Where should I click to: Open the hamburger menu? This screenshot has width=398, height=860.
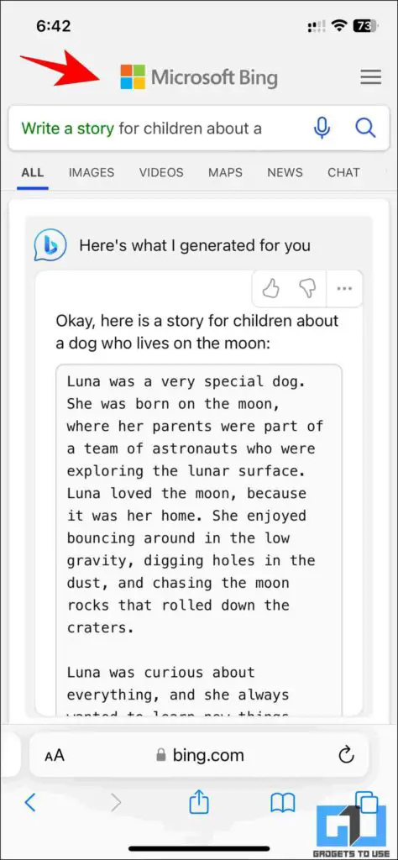(x=370, y=77)
